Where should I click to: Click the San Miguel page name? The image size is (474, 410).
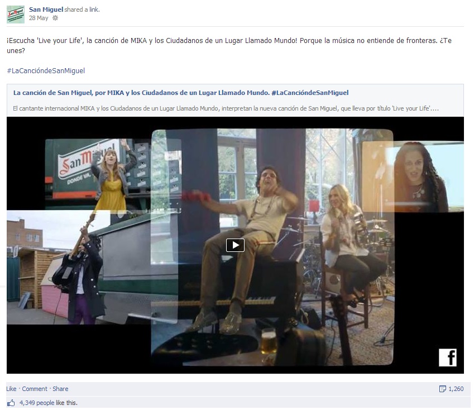point(46,9)
